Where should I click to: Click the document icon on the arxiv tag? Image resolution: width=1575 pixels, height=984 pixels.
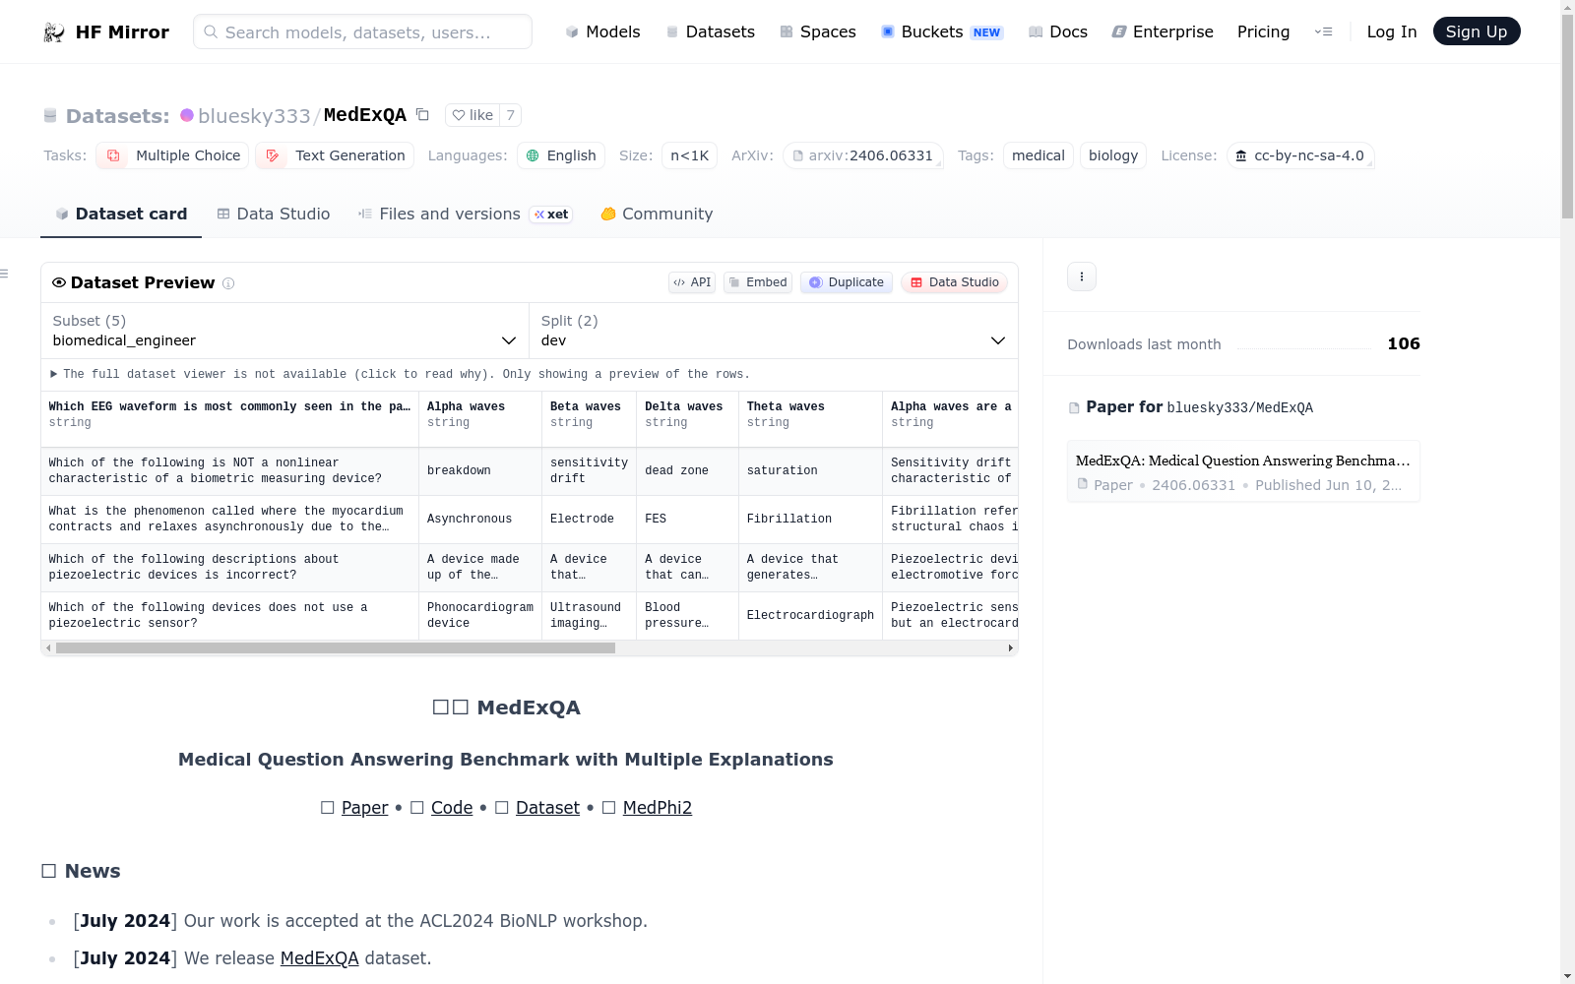click(798, 155)
